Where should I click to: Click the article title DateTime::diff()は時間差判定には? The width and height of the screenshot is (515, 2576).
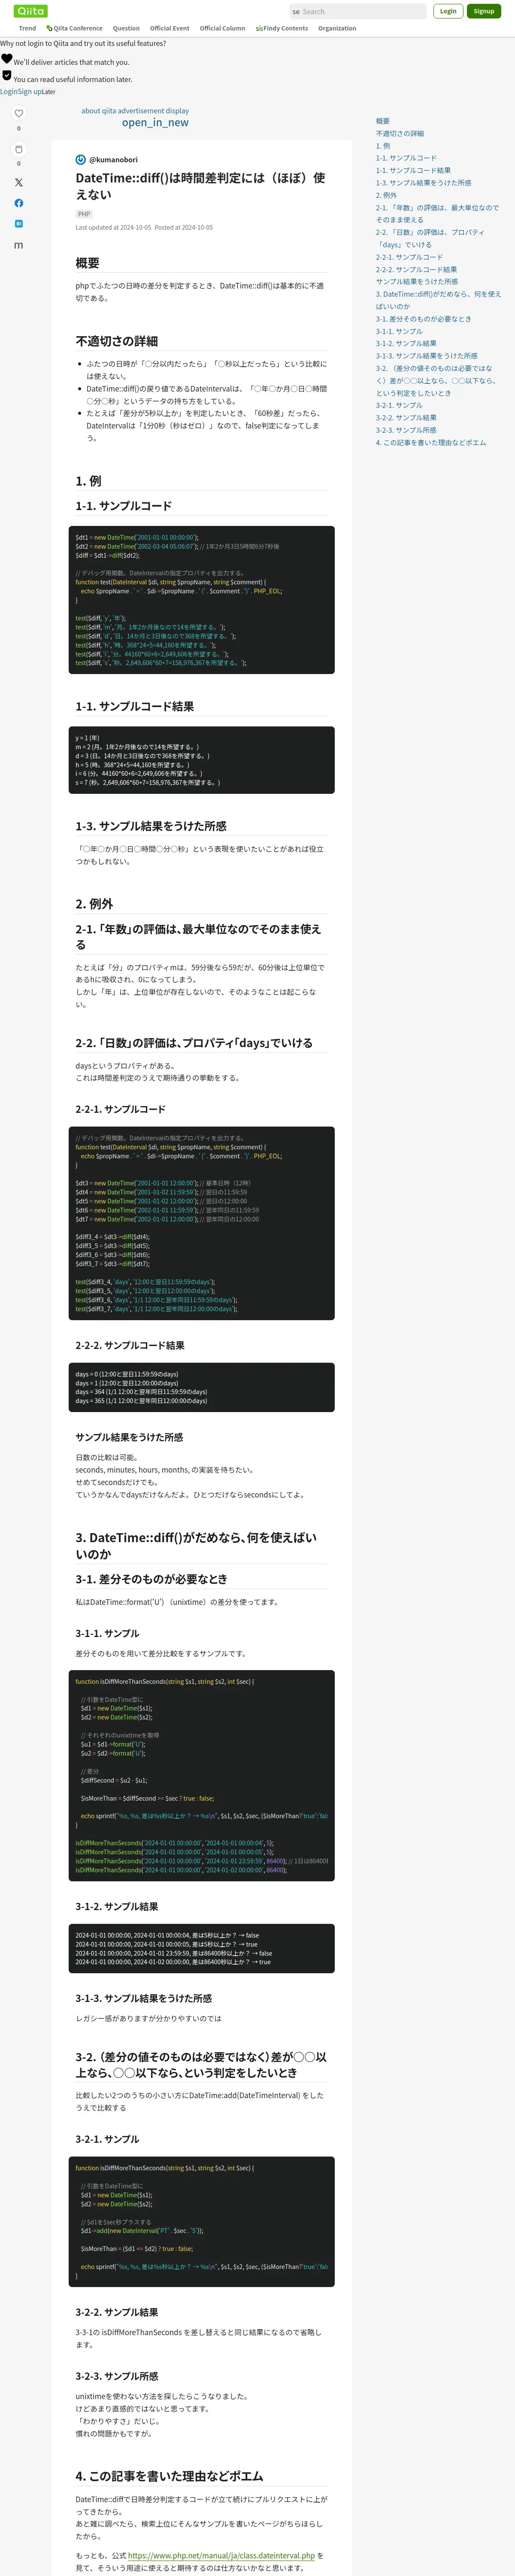coord(200,186)
